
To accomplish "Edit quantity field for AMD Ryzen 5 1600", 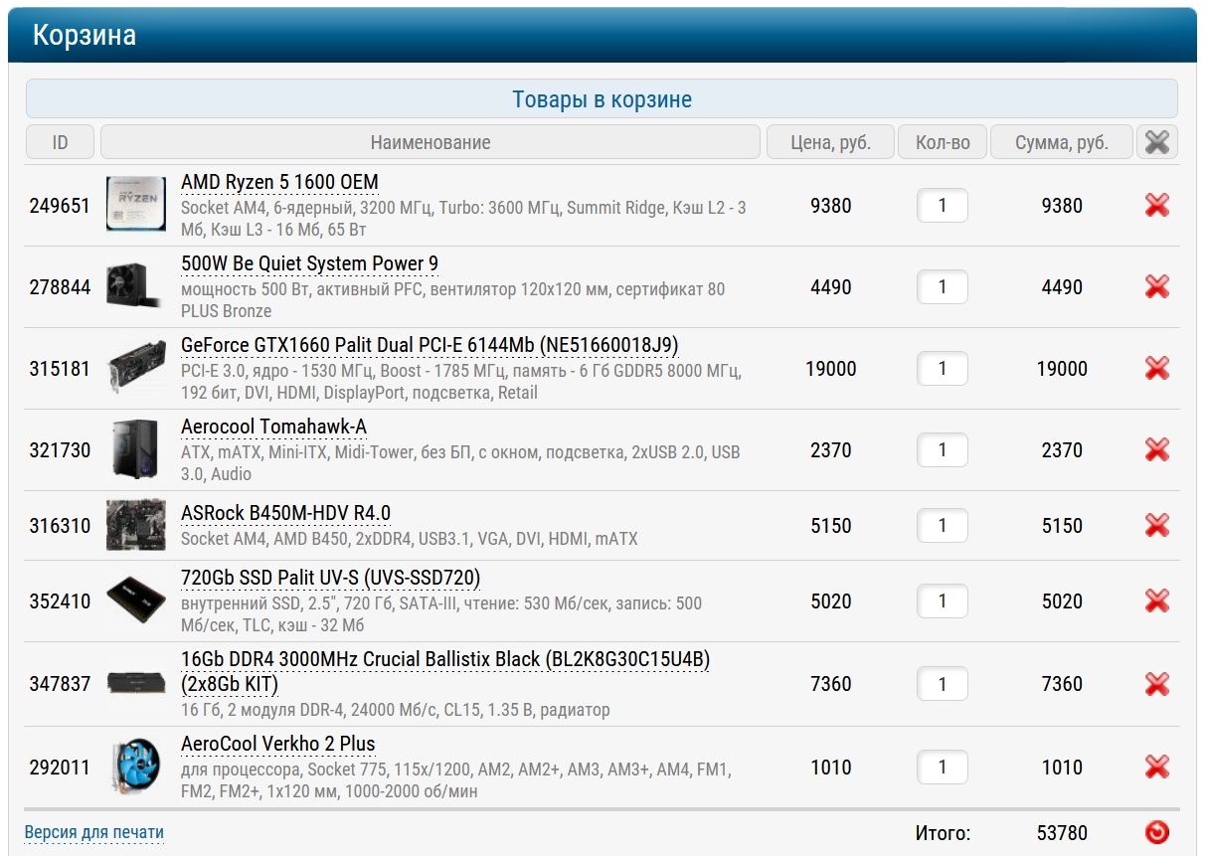I will tap(943, 206).
